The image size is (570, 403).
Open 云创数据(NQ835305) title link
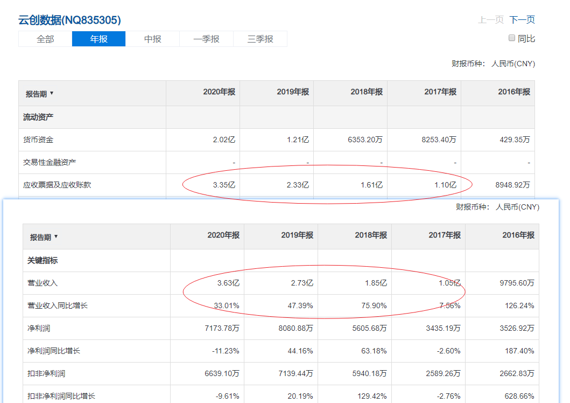(69, 20)
